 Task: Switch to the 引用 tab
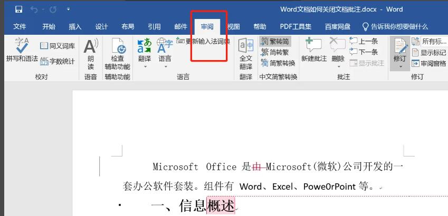(154, 27)
